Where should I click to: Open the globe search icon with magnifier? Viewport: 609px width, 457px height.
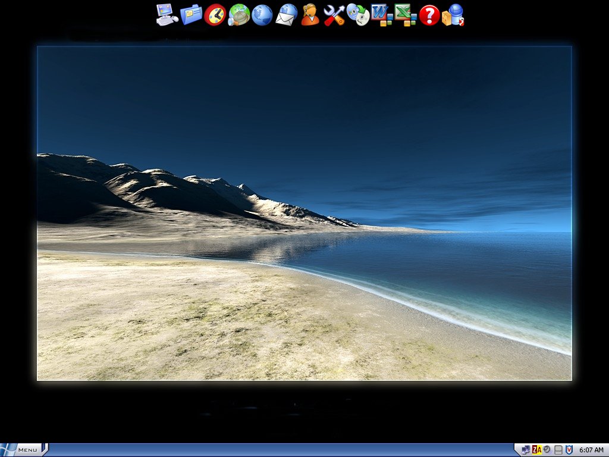pos(238,14)
